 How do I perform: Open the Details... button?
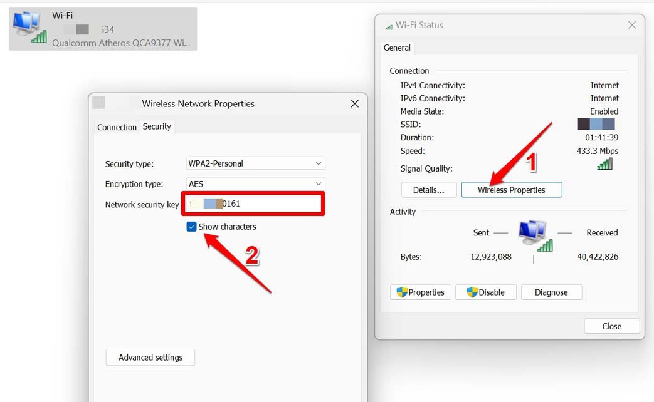(x=429, y=190)
